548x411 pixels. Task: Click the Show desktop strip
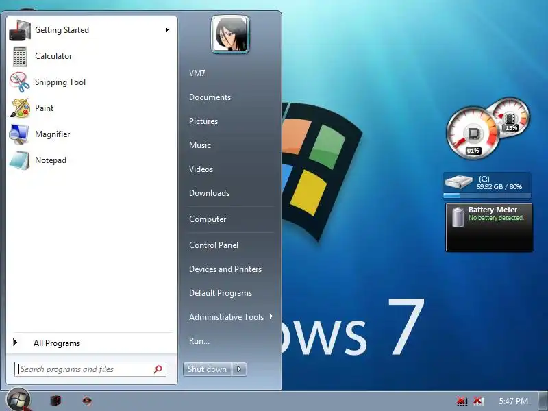click(543, 401)
